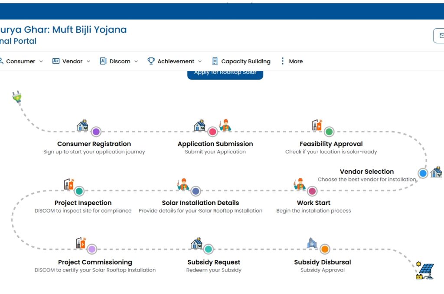The height and width of the screenshot is (294, 444).
Task: Click the Surya Ghar: Muft Bijli Yojana title
Action: (x=63, y=30)
